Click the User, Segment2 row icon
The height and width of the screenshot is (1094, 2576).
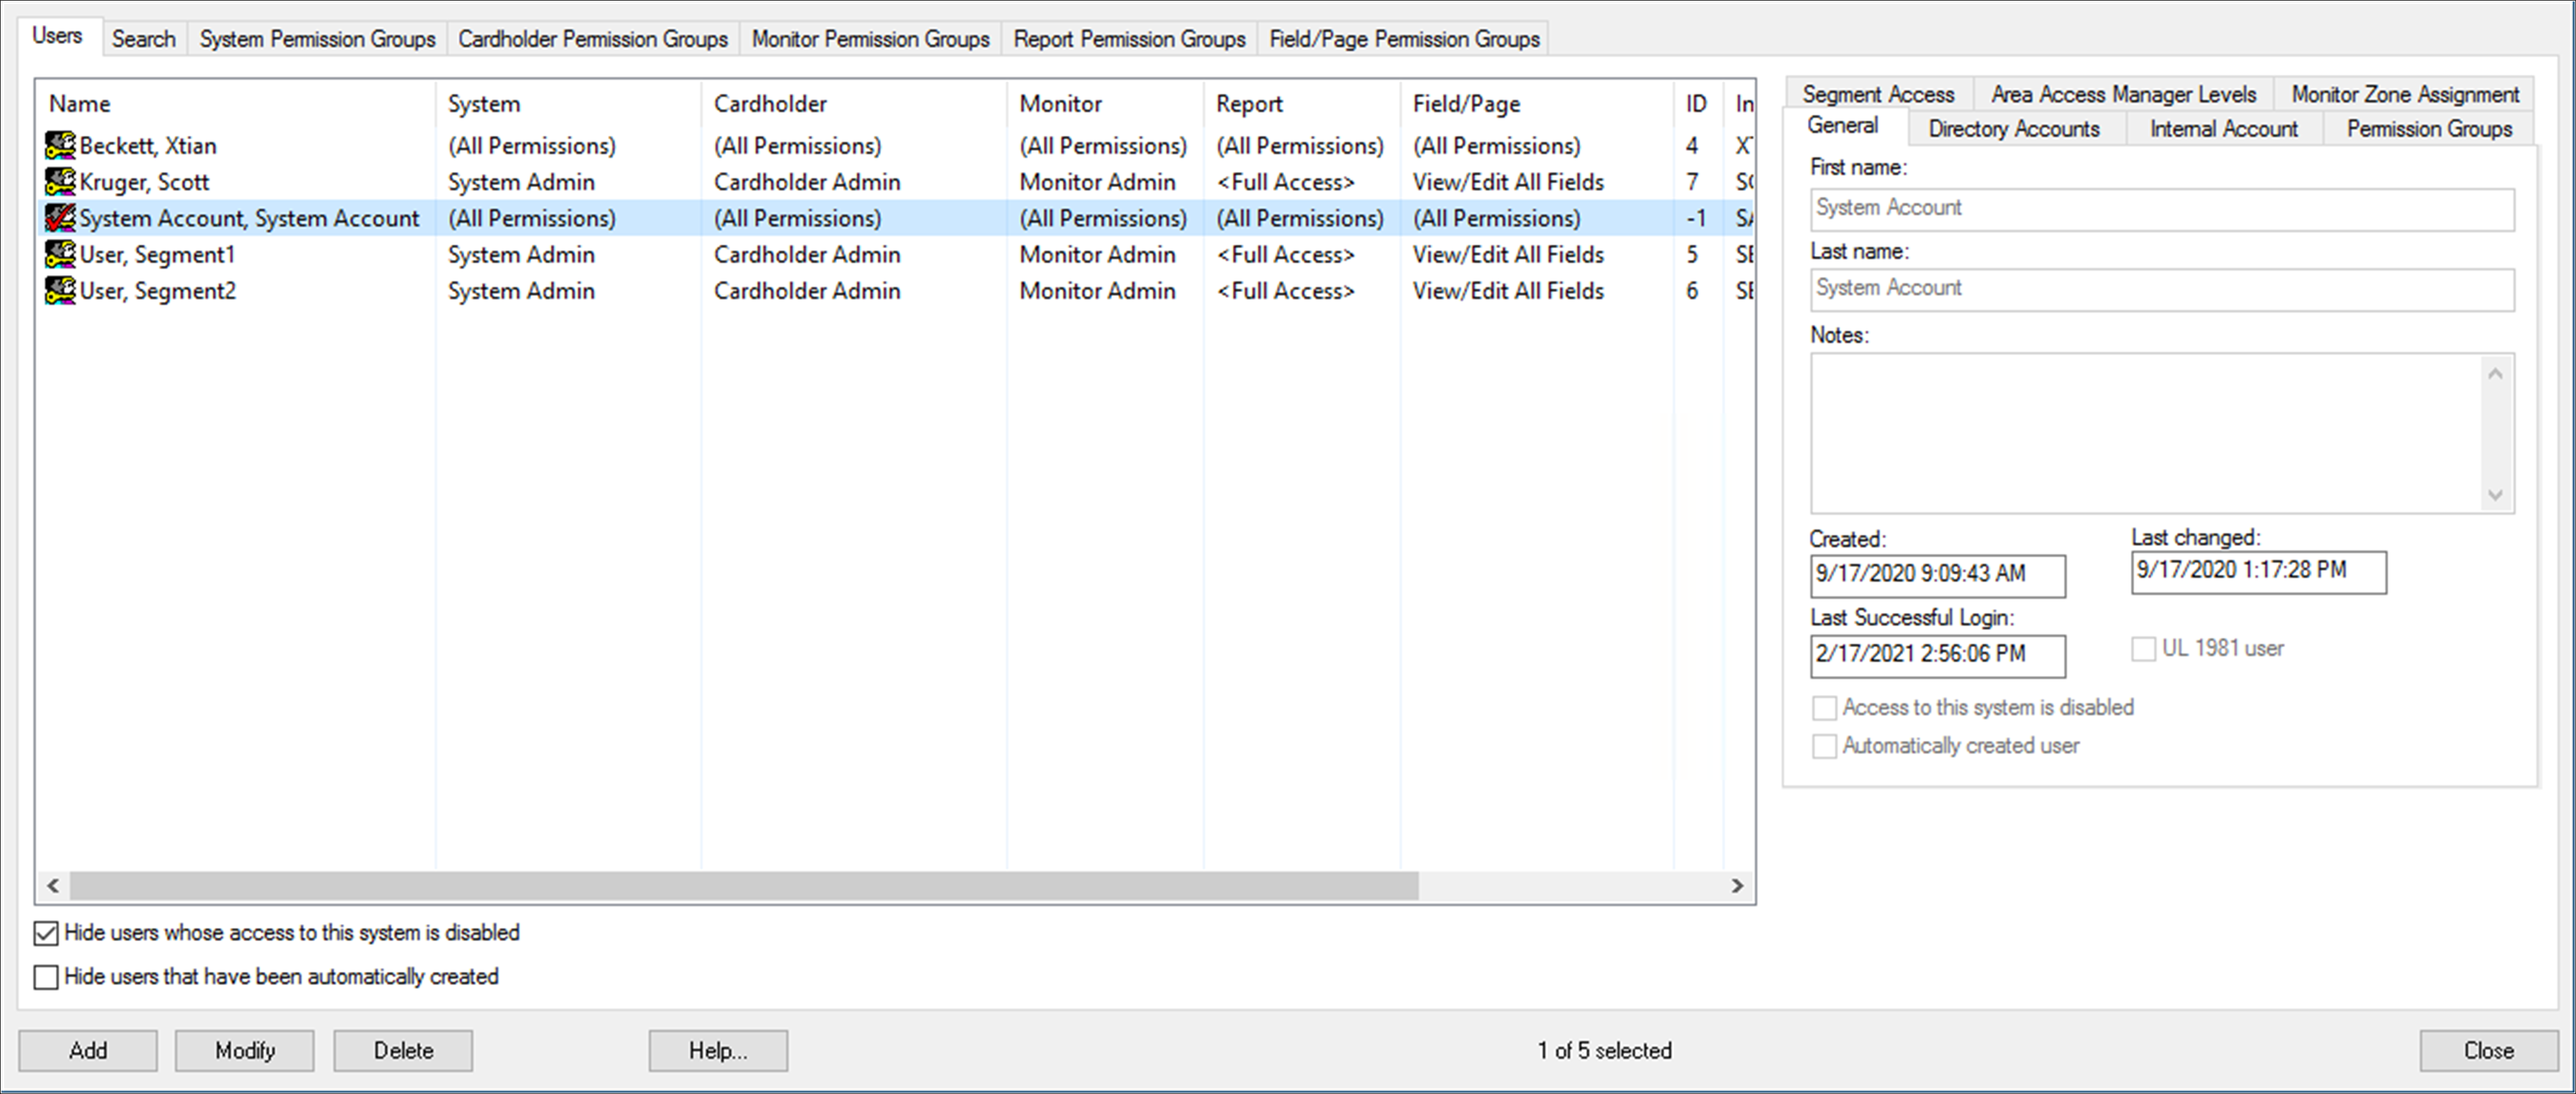(x=60, y=291)
